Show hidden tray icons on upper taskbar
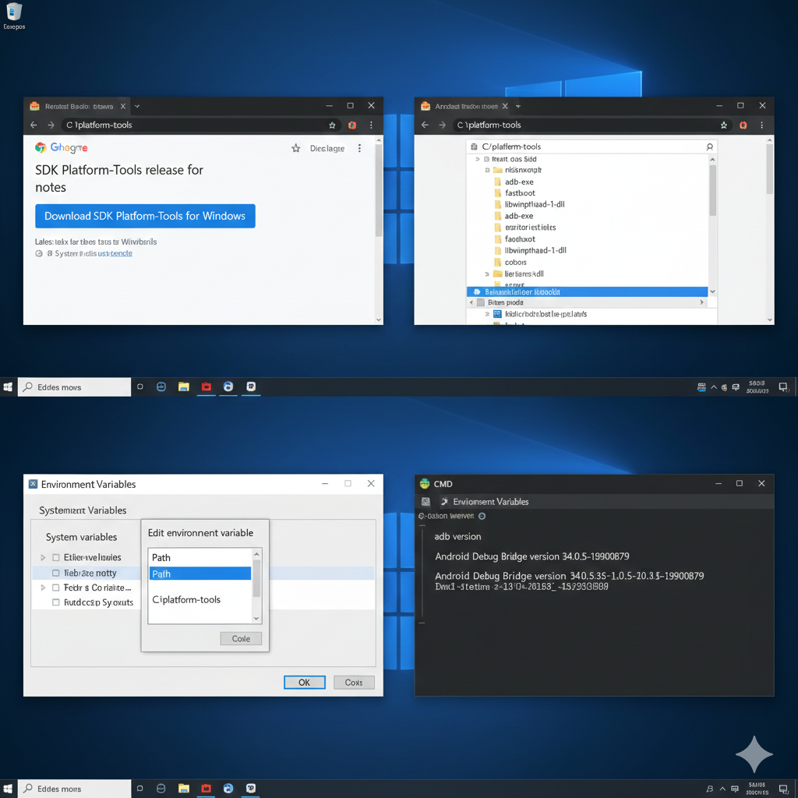 click(714, 387)
